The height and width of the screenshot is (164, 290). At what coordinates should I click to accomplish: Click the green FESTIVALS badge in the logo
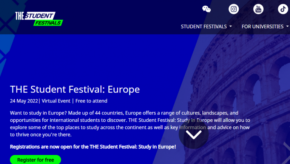tap(48, 23)
